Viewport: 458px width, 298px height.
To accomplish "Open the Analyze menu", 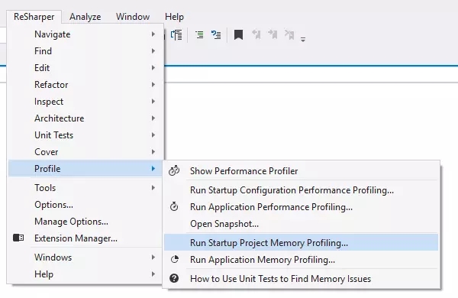I will [x=85, y=17].
